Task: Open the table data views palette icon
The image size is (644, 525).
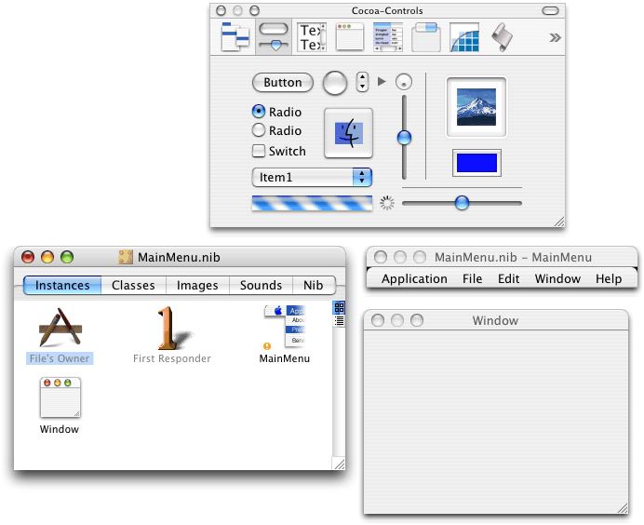Action: click(x=388, y=37)
